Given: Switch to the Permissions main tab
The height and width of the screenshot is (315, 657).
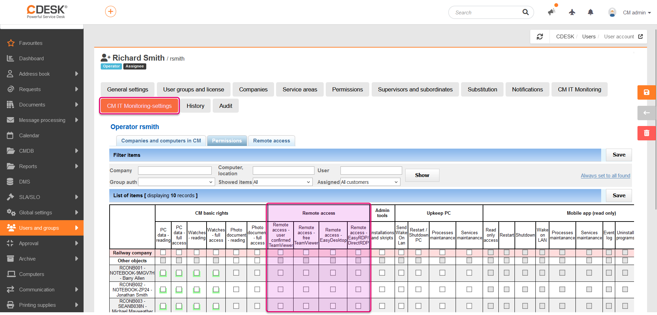Looking at the screenshot, I should [x=347, y=89].
